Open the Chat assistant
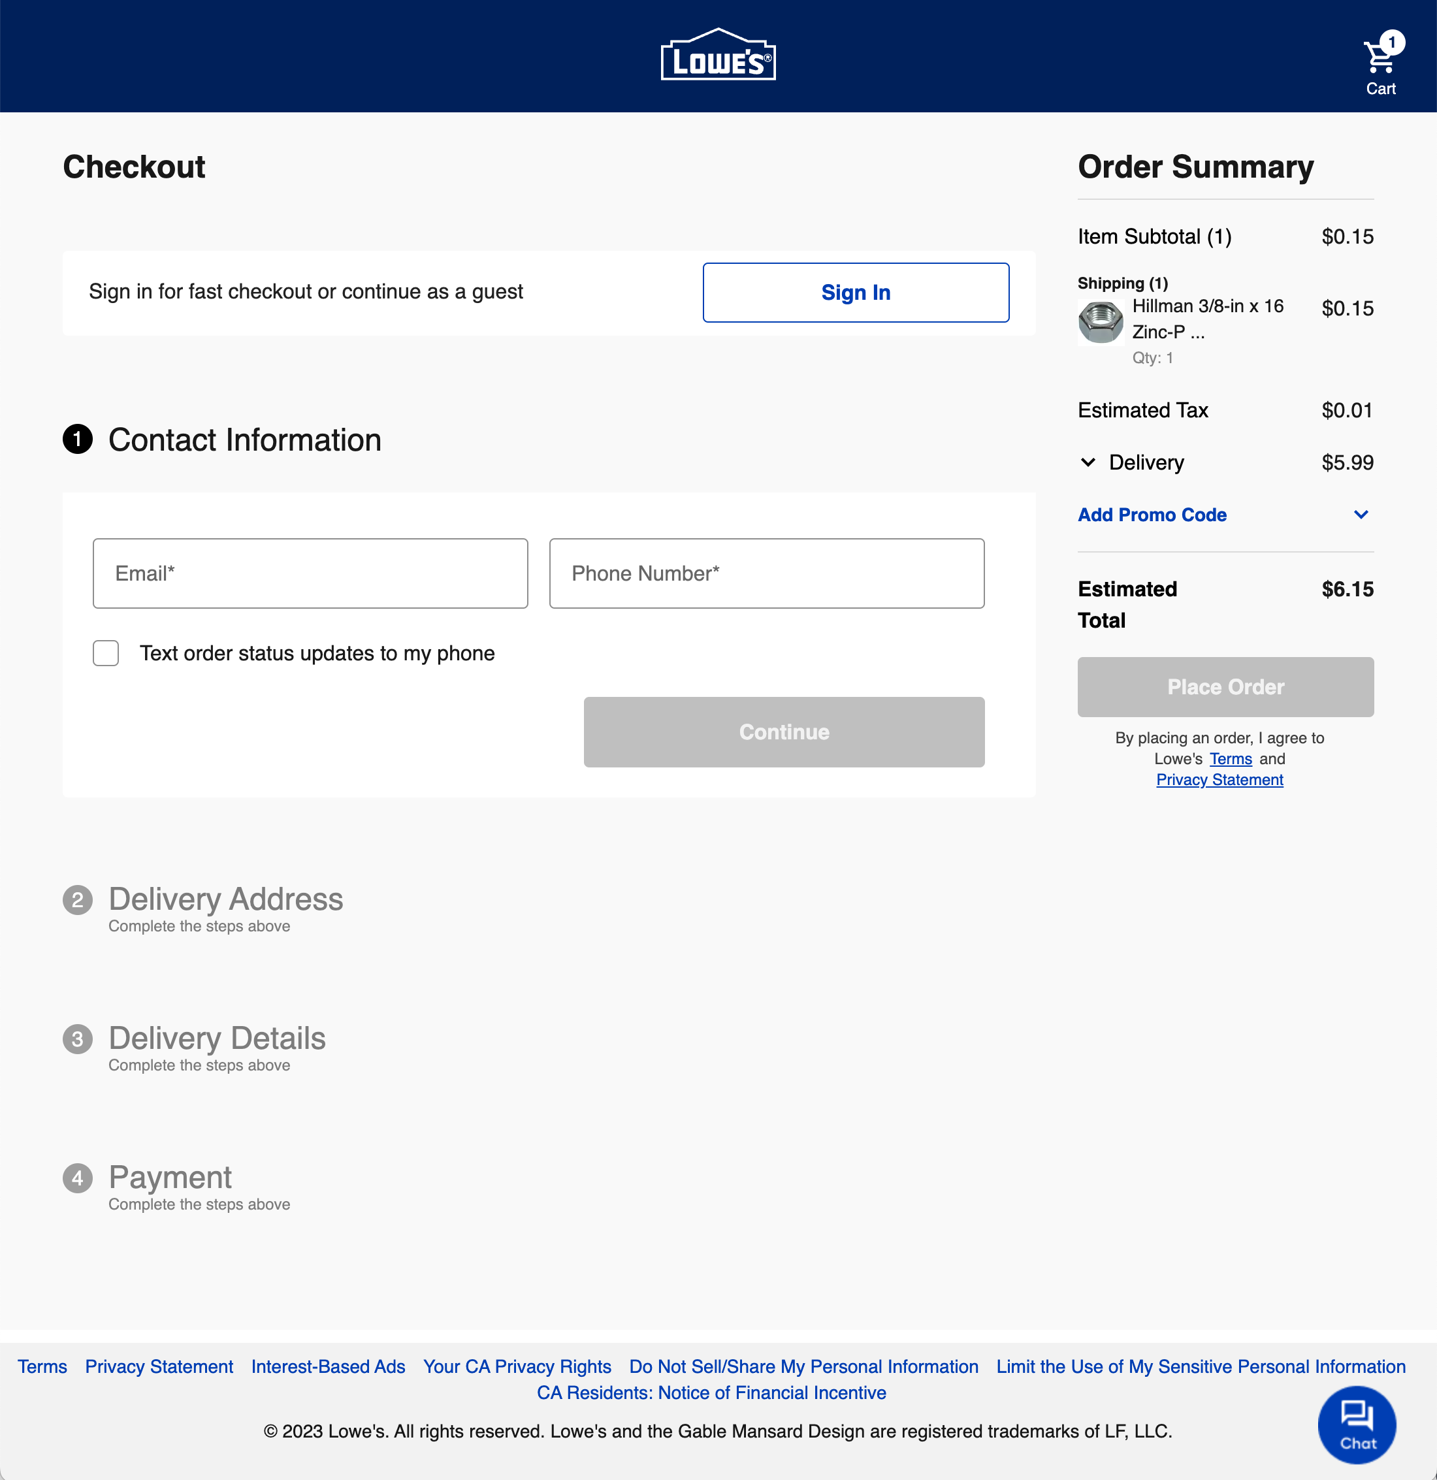 [1357, 1424]
